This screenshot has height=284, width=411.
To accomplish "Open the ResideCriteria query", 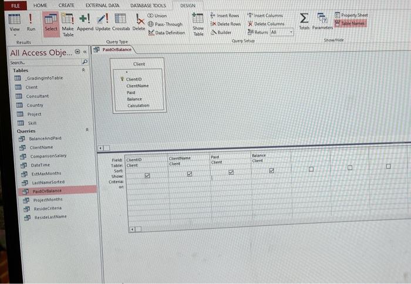I will pyautogui.click(x=43, y=208).
